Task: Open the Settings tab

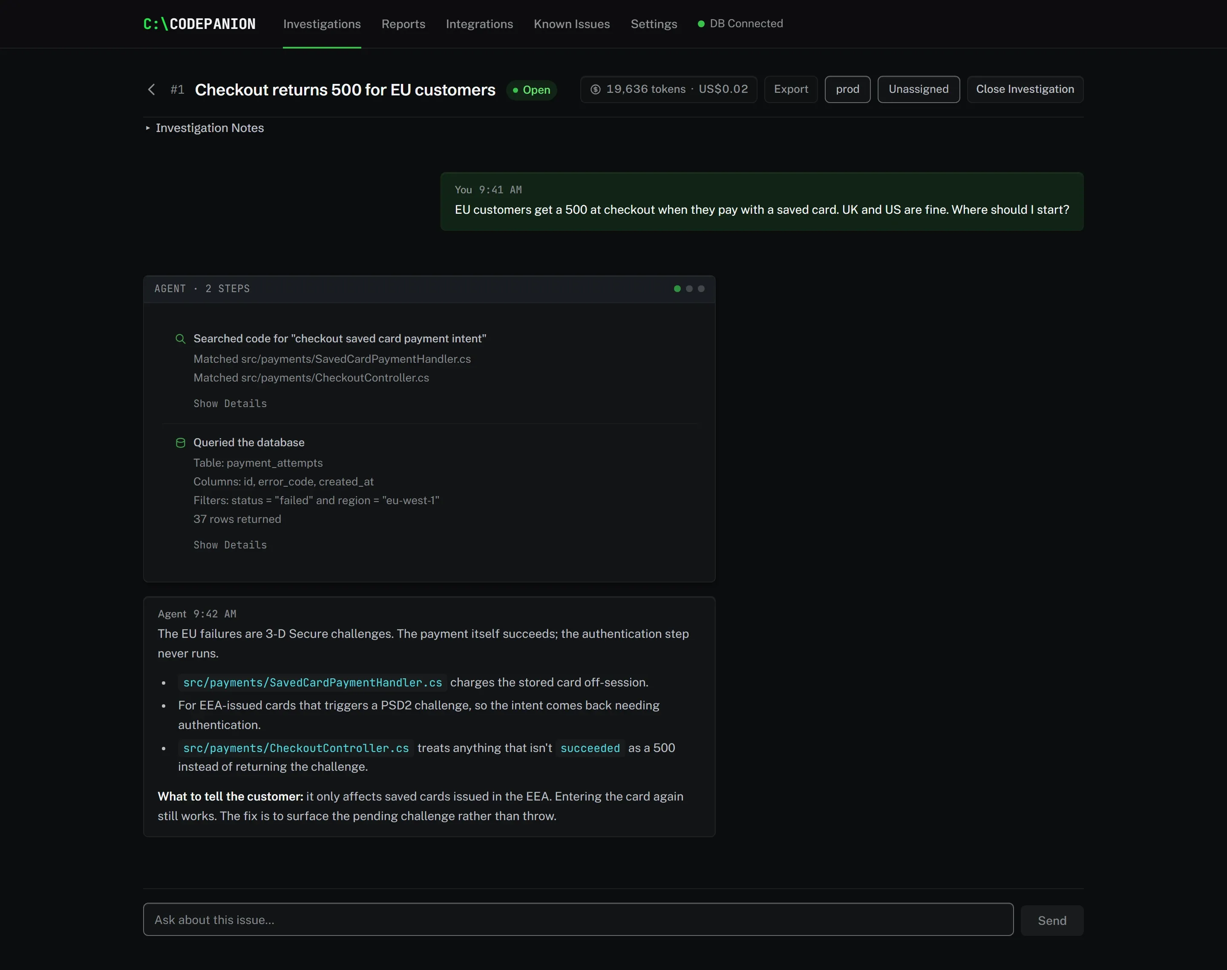Action: (653, 24)
